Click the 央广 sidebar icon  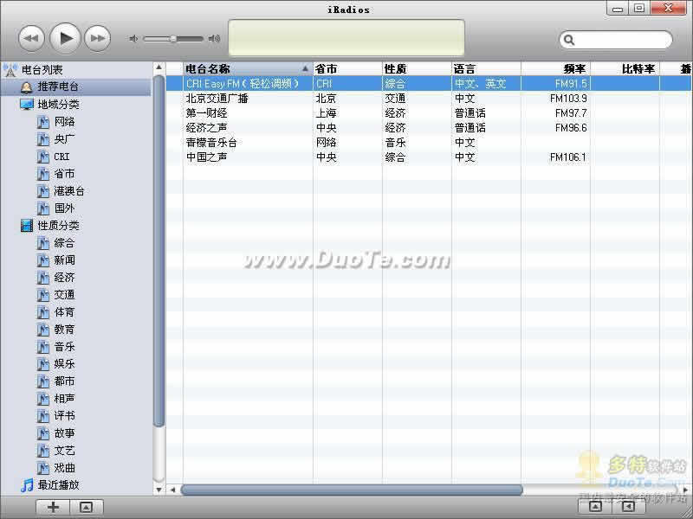pos(42,139)
